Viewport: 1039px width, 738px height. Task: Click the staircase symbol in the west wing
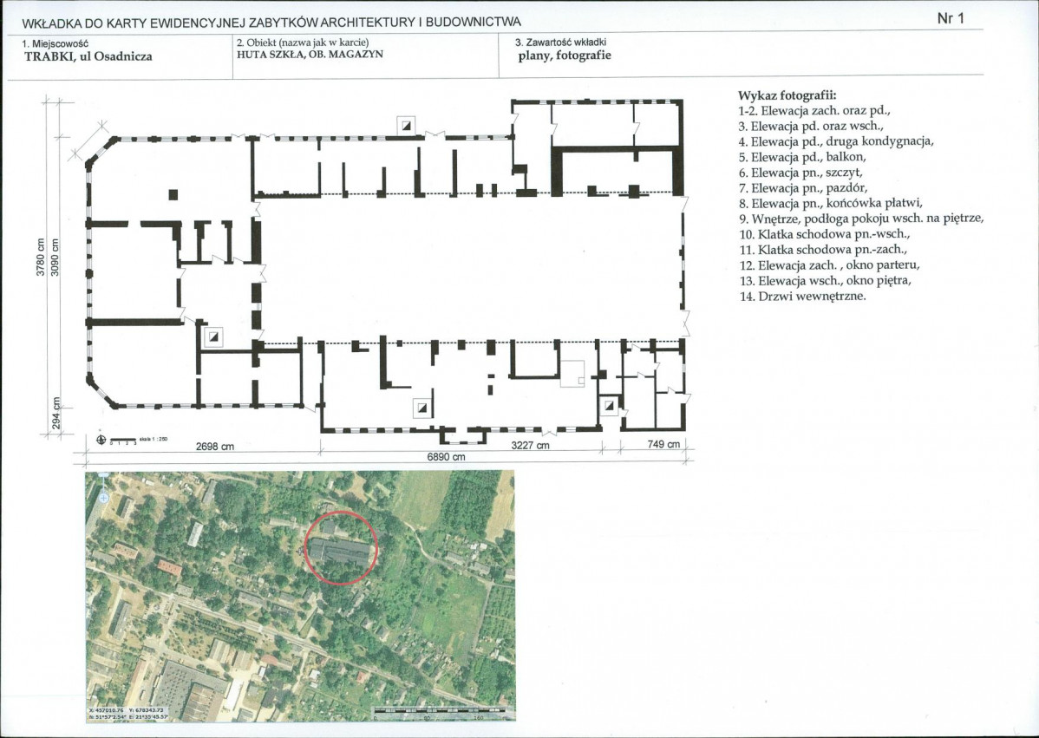pos(212,336)
